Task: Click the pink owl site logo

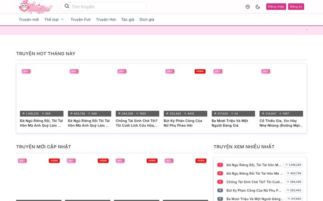Action: 35,7
